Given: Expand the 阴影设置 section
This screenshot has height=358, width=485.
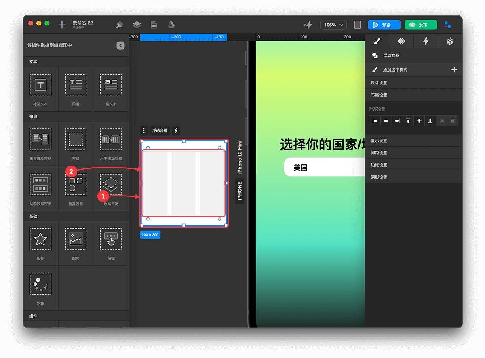Looking at the screenshot, I should [x=413, y=177].
